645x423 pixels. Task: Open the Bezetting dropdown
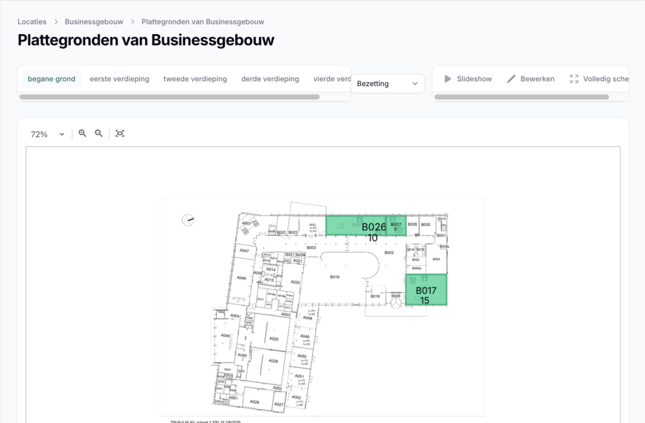click(387, 83)
